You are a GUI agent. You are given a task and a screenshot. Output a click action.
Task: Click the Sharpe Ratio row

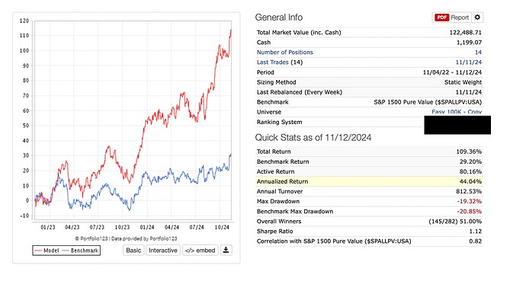click(369, 232)
